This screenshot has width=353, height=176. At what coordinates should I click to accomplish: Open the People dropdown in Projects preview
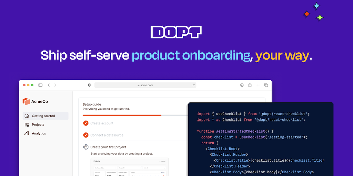click(x=130, y=168)
